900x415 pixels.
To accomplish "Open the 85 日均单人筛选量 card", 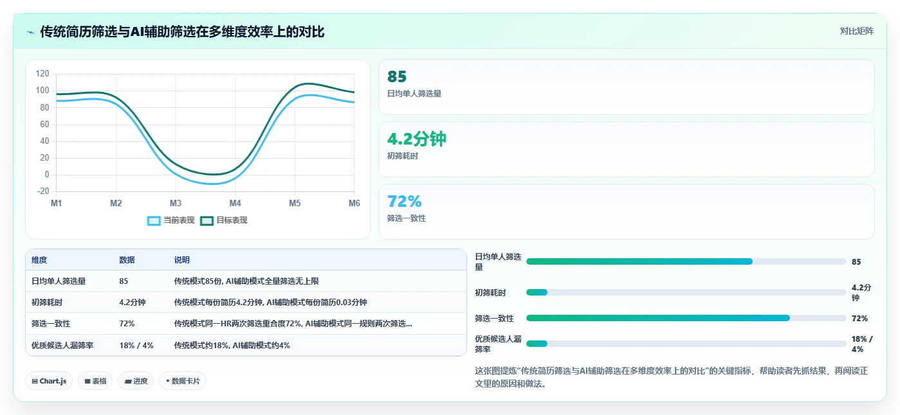I will tap(626, 87).
